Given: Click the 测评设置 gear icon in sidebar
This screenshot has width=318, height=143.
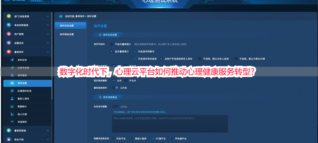Looking at the screenshot, I should 12,83.
